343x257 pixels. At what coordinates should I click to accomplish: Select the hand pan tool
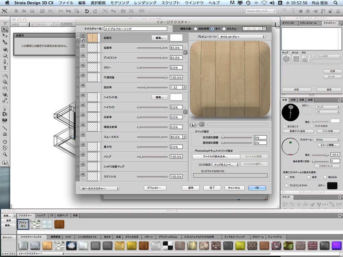click(x=5, y=142)
